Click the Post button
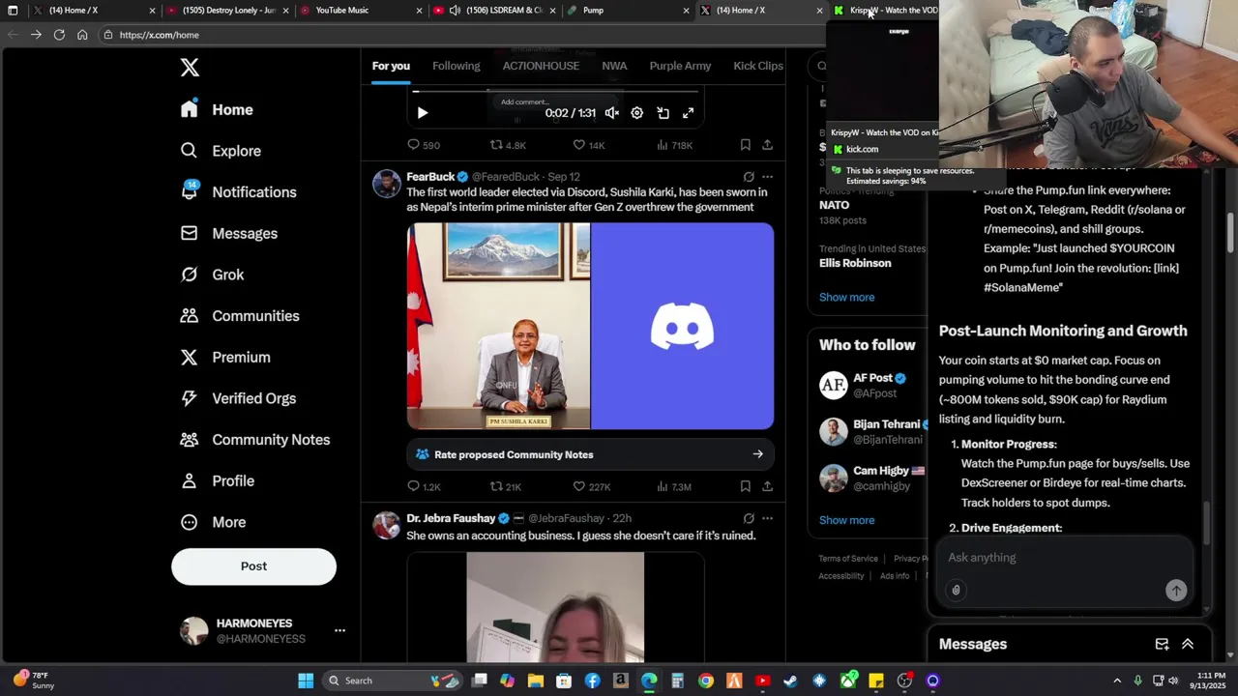 [x=253, y=566]
